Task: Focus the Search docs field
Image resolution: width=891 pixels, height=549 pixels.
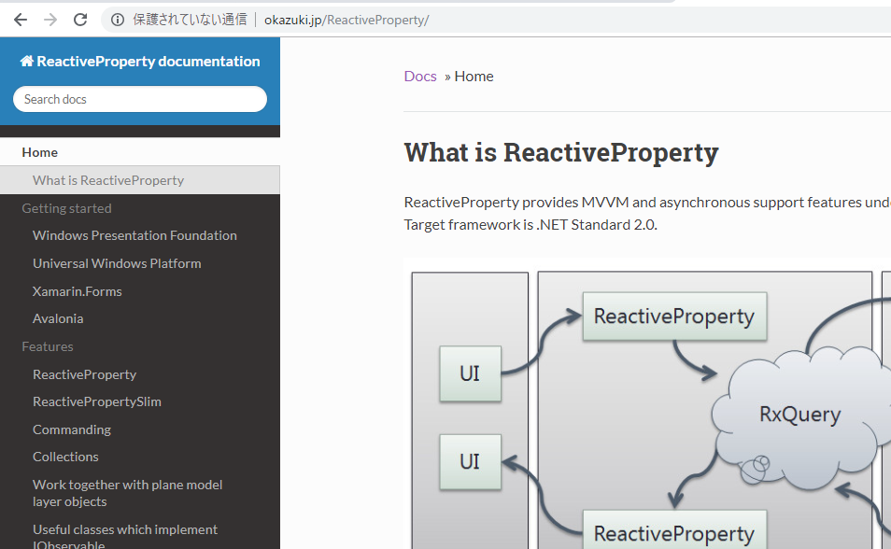Action: point(140,99)
